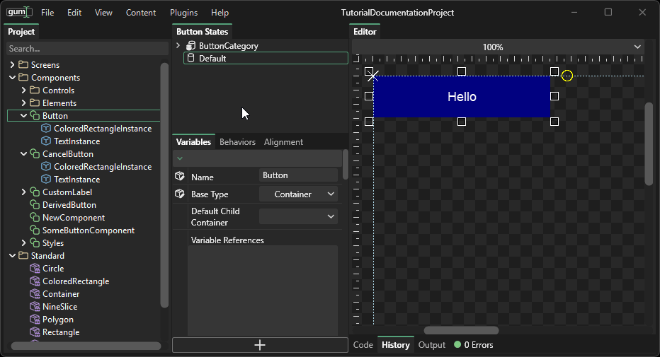
Task: Click the yellow rotation handle circle
Action: pos(567,76)
